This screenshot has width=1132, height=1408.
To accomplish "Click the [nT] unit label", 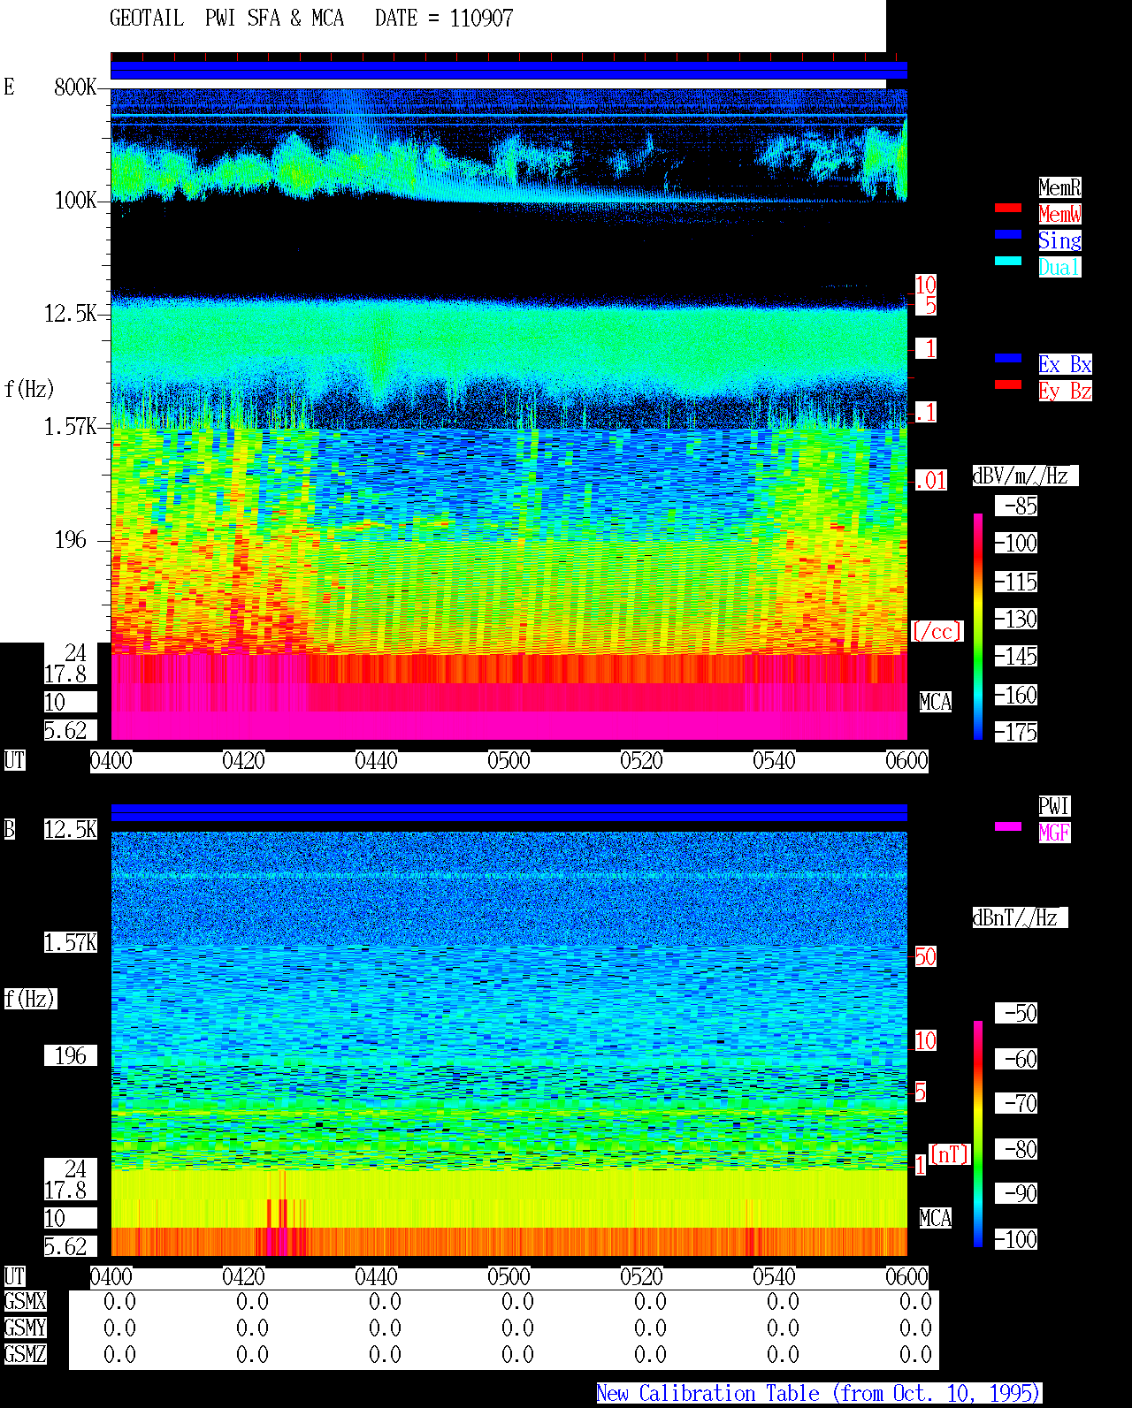I will click(x=950, y=1154).
